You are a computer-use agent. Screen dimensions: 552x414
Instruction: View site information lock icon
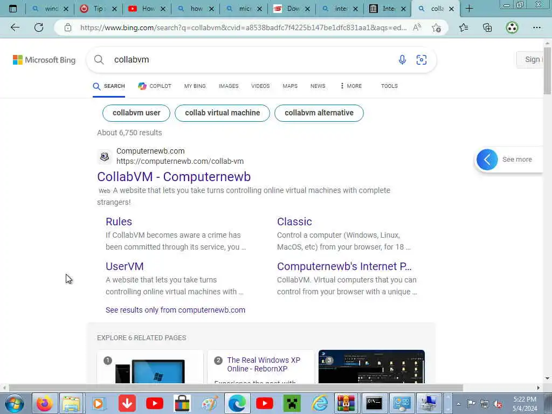click(x=68, y=27)
